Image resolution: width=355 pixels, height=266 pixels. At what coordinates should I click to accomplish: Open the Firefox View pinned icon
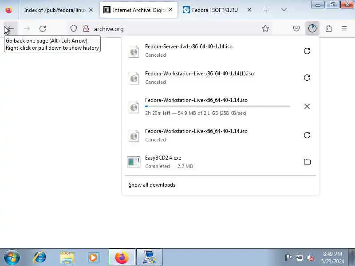click(9, 10)
